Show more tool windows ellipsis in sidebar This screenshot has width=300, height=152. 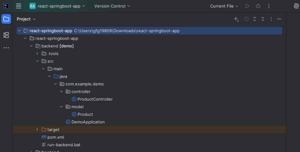[6, 48]
